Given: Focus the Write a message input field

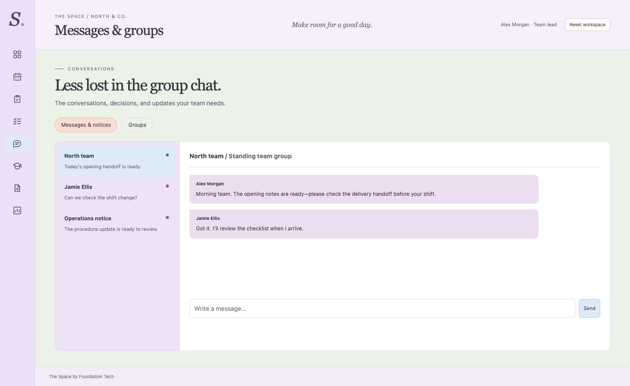Looking at the screenshot, I should pyautogui.click(x=382, y=308).
